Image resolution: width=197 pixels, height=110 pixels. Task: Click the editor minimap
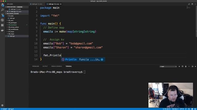tap(188, 7)
